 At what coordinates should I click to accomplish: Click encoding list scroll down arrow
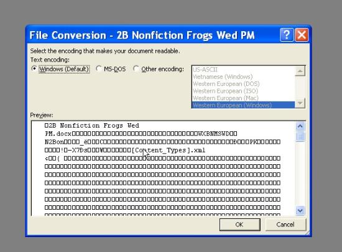coord(300,103)
